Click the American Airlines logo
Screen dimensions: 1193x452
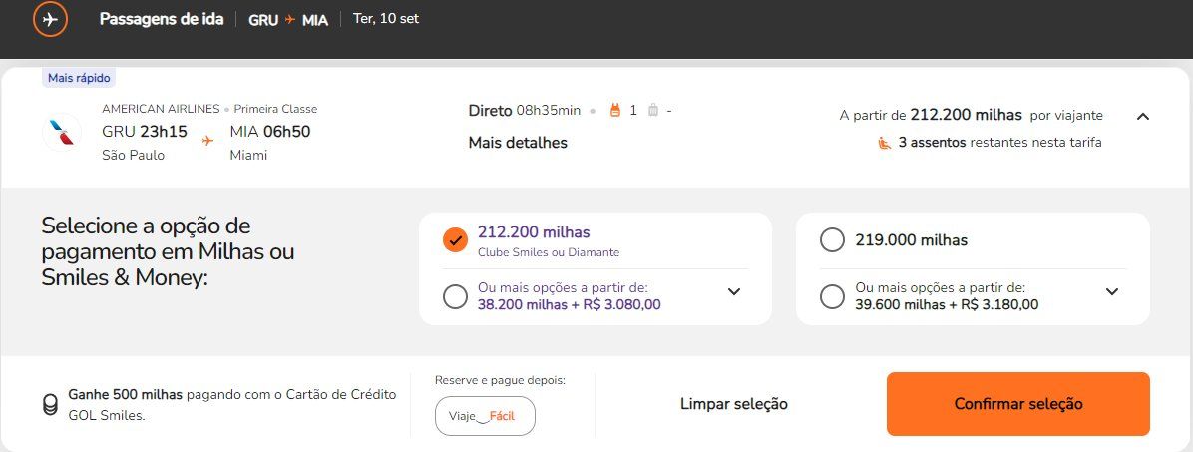coord(62,132)
